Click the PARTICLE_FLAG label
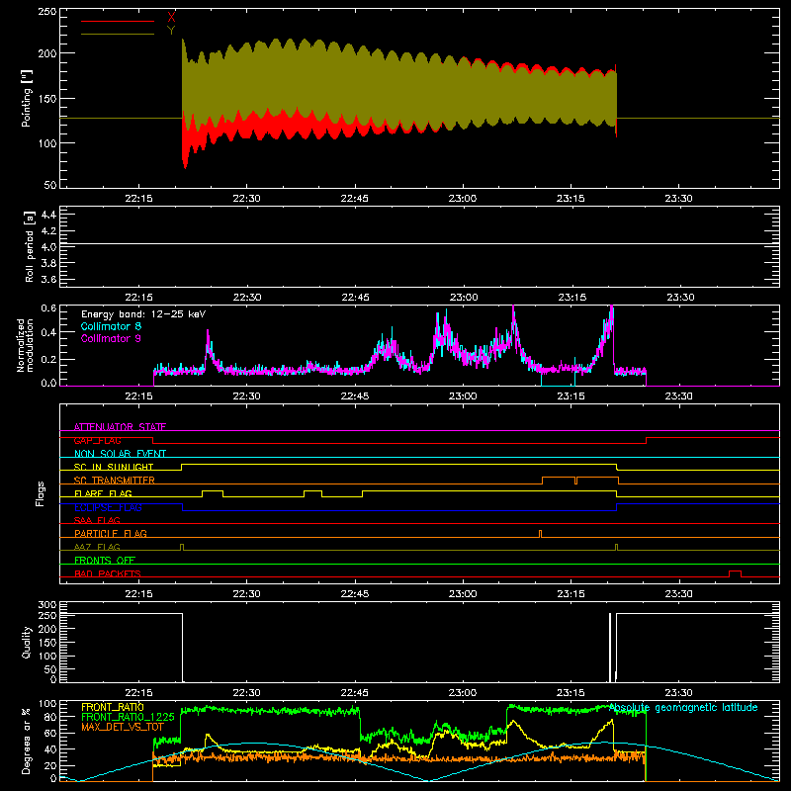The image size is (791, 791). (x=111, y=534)
